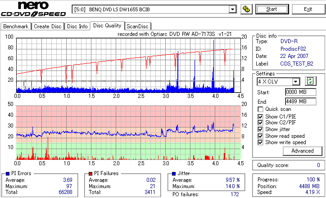Click the drive options icon beside Start
This screenshot has height=198, width=326.
[x=246, y=9]
